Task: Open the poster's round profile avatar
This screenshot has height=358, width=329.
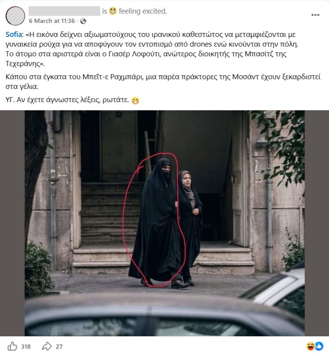Action: click(15, 16)
